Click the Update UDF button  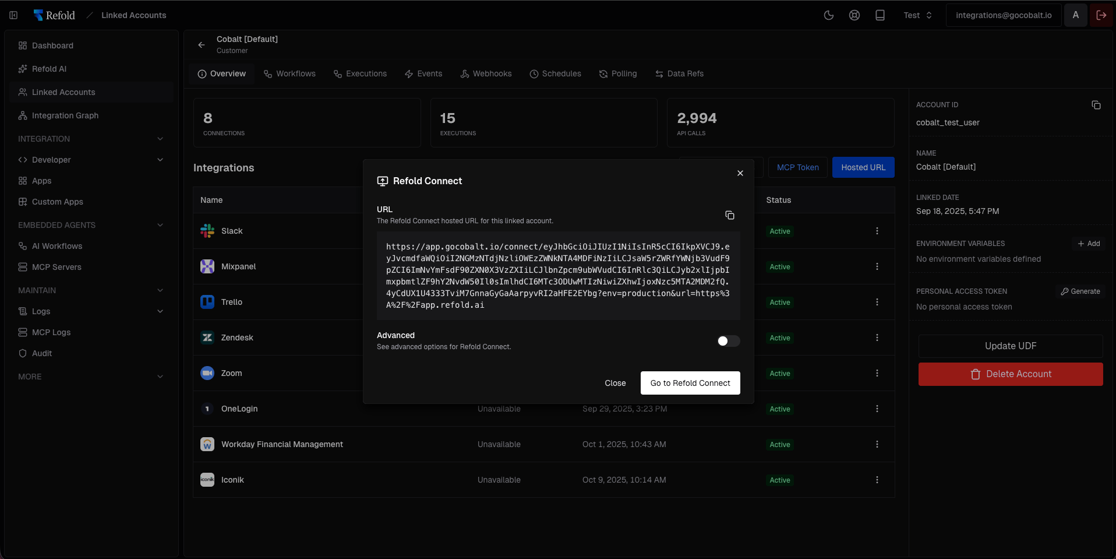[1011, 346]
